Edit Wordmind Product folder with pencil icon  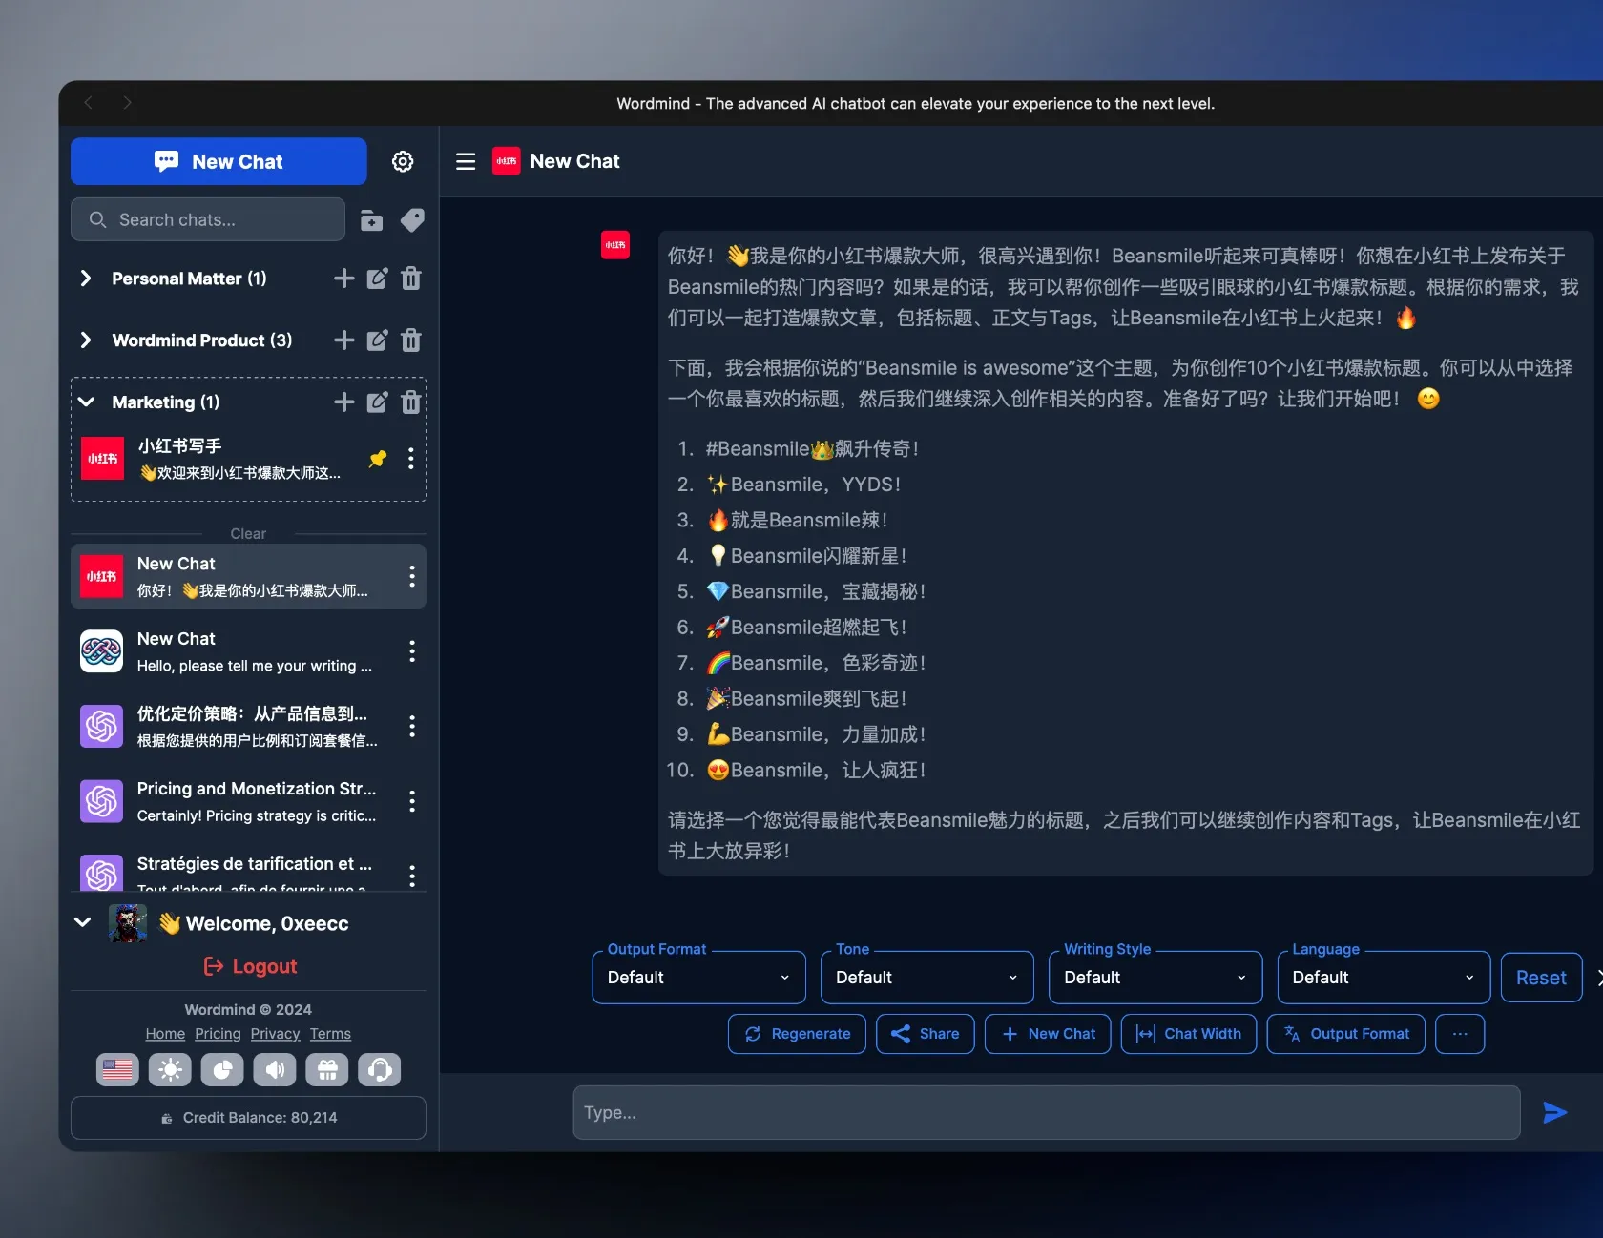tap(377, 340)
